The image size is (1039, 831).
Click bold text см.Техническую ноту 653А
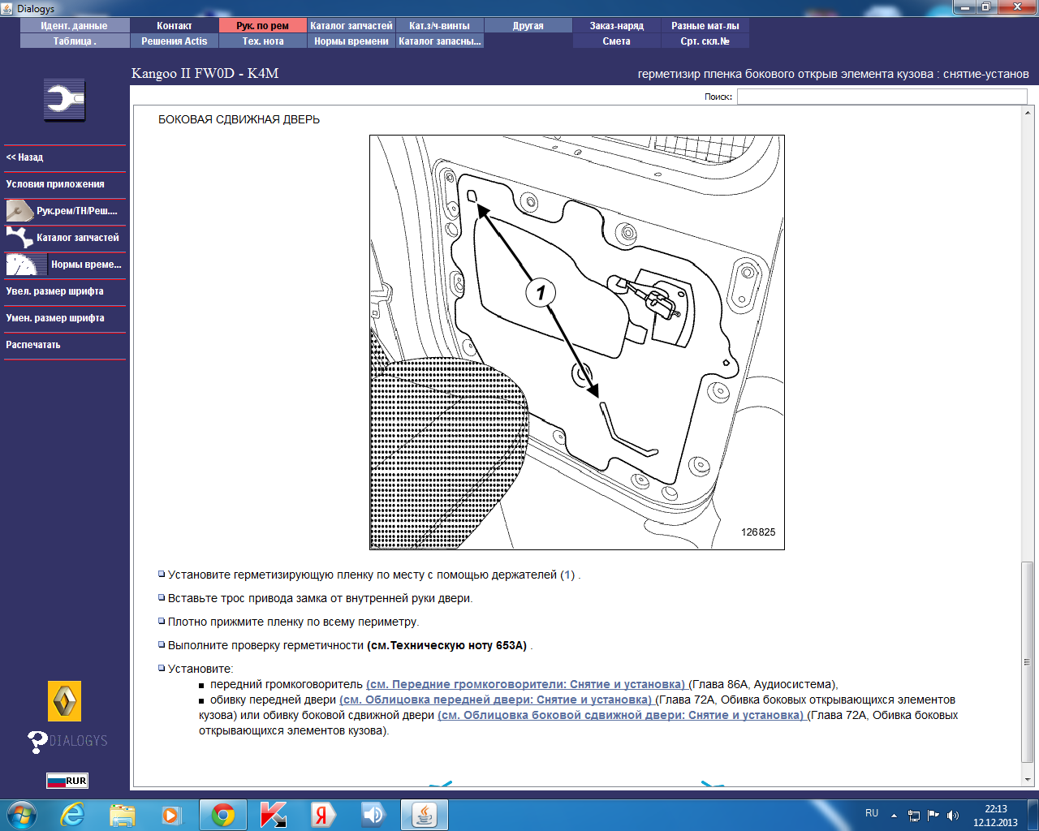tap(447, 645)
